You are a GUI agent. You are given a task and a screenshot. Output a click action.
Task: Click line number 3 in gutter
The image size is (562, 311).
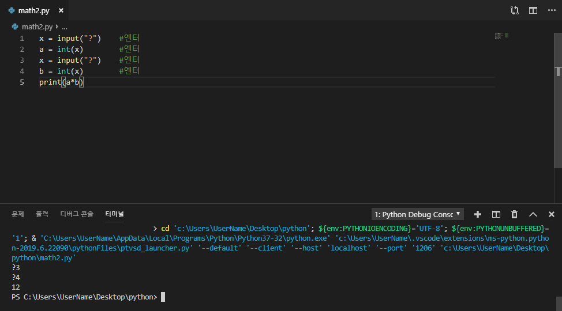22,60
